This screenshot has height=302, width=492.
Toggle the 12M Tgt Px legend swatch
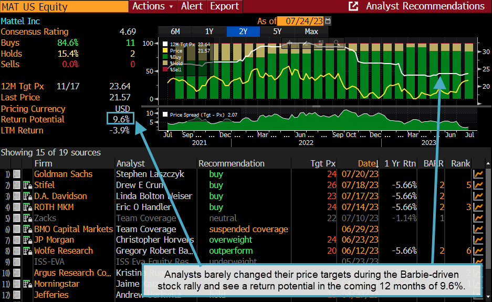coord(165,45)
